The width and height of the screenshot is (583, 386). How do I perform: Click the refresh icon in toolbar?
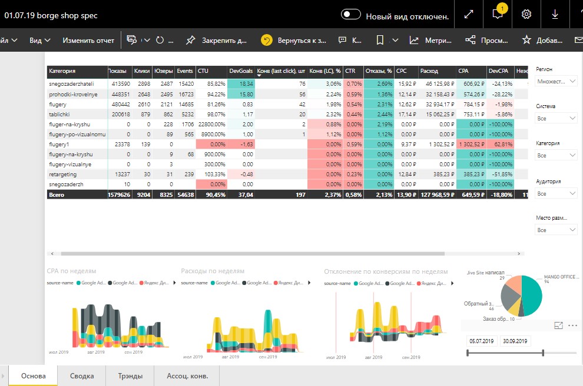[x=160, y=40]
